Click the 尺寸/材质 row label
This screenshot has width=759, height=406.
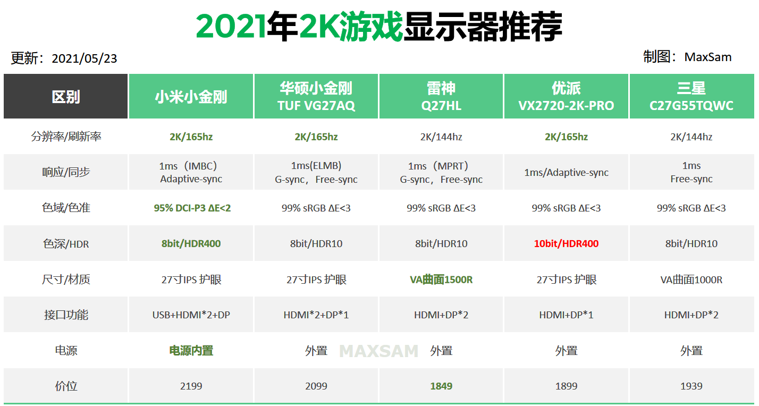66,279
